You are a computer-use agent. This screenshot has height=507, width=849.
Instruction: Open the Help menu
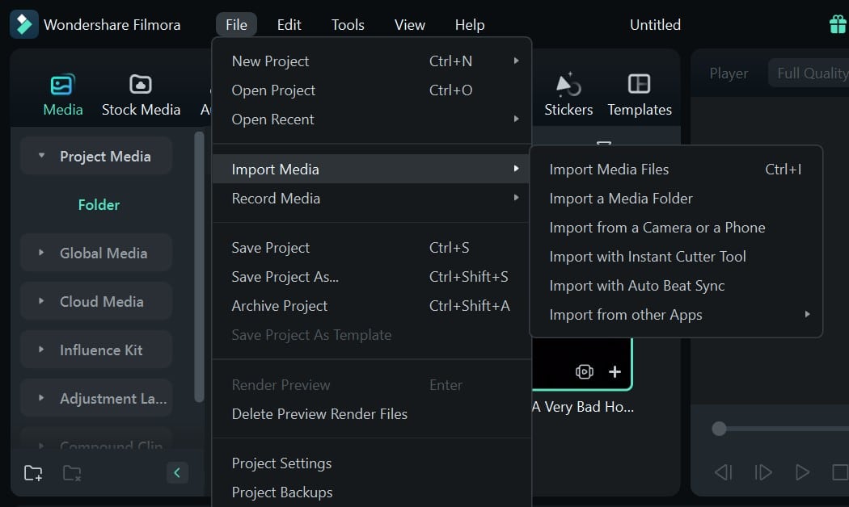click(x=470, y=25)
